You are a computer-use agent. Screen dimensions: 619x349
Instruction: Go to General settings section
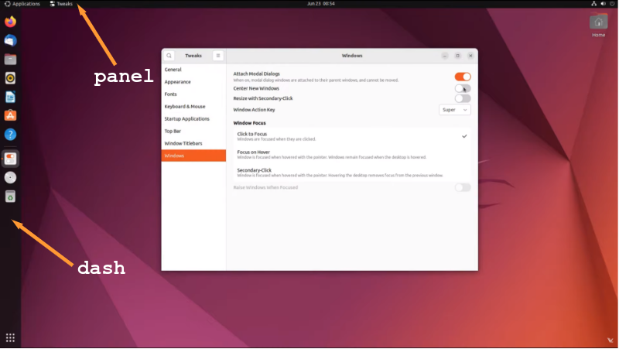pyautogui.click(x=193, y=70)
